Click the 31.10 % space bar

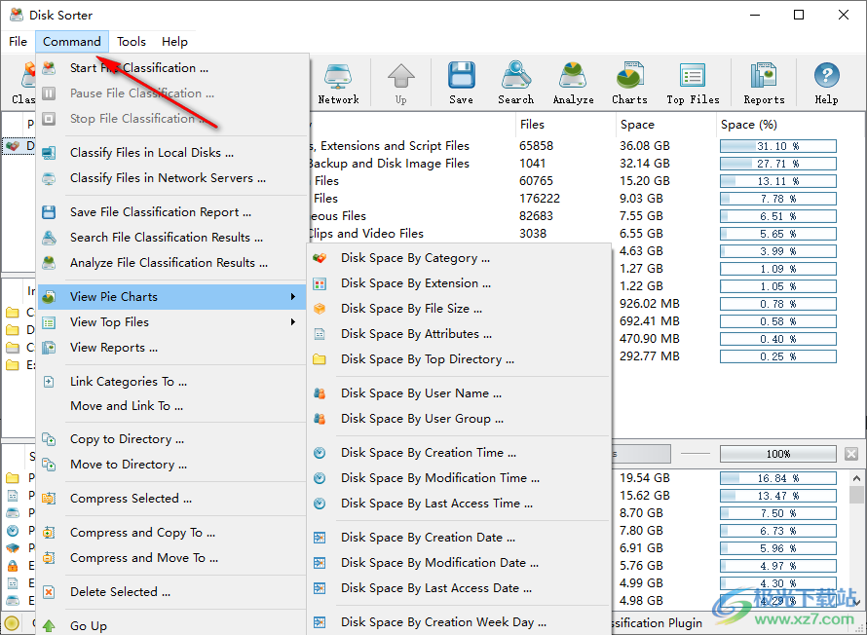[778, 146]
